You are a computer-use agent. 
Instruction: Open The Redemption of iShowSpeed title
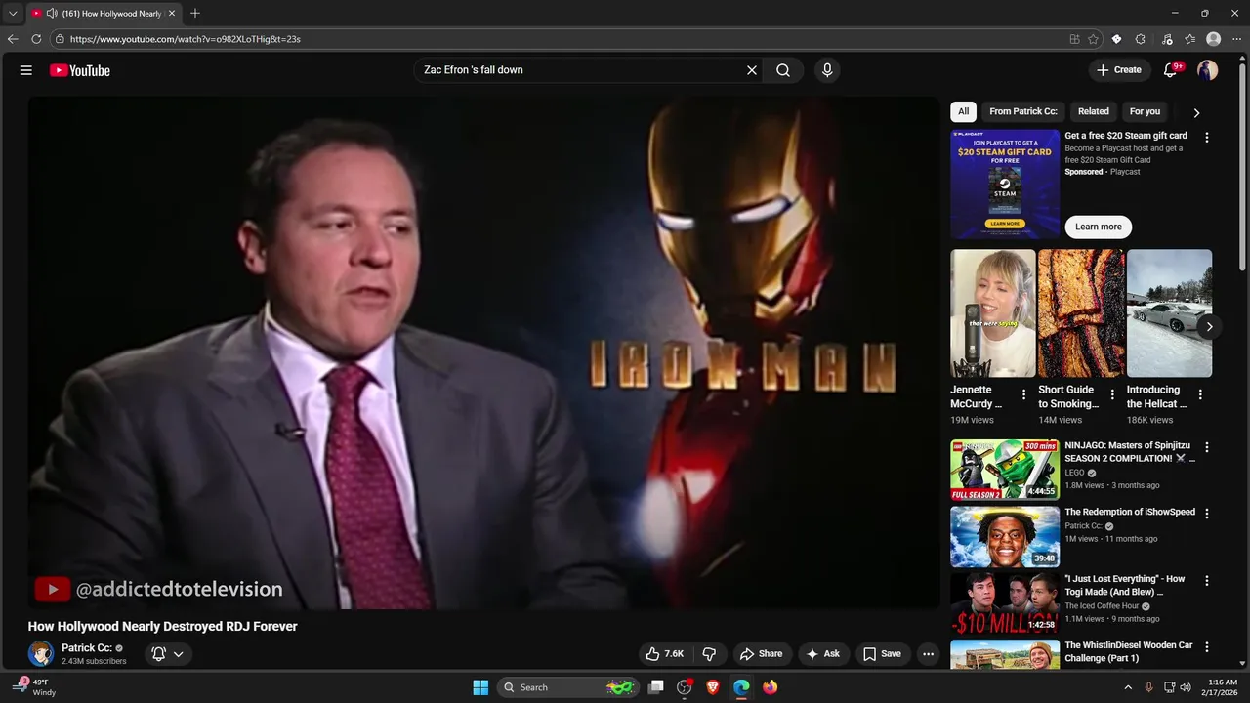1130,512
